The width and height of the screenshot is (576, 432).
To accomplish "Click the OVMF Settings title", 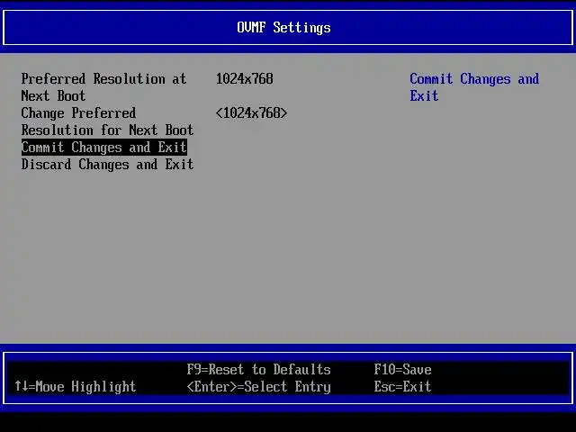I will pyautogui.click(x=284, y=28).
